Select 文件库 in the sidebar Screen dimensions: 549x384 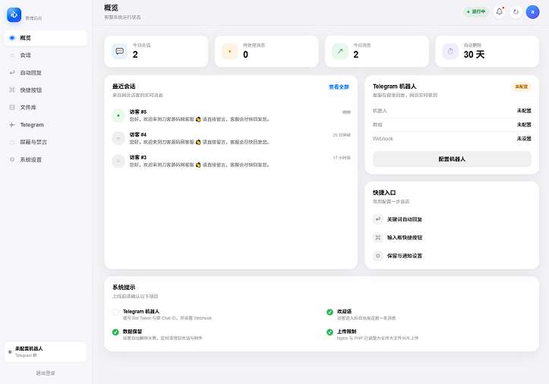[46, 108]
